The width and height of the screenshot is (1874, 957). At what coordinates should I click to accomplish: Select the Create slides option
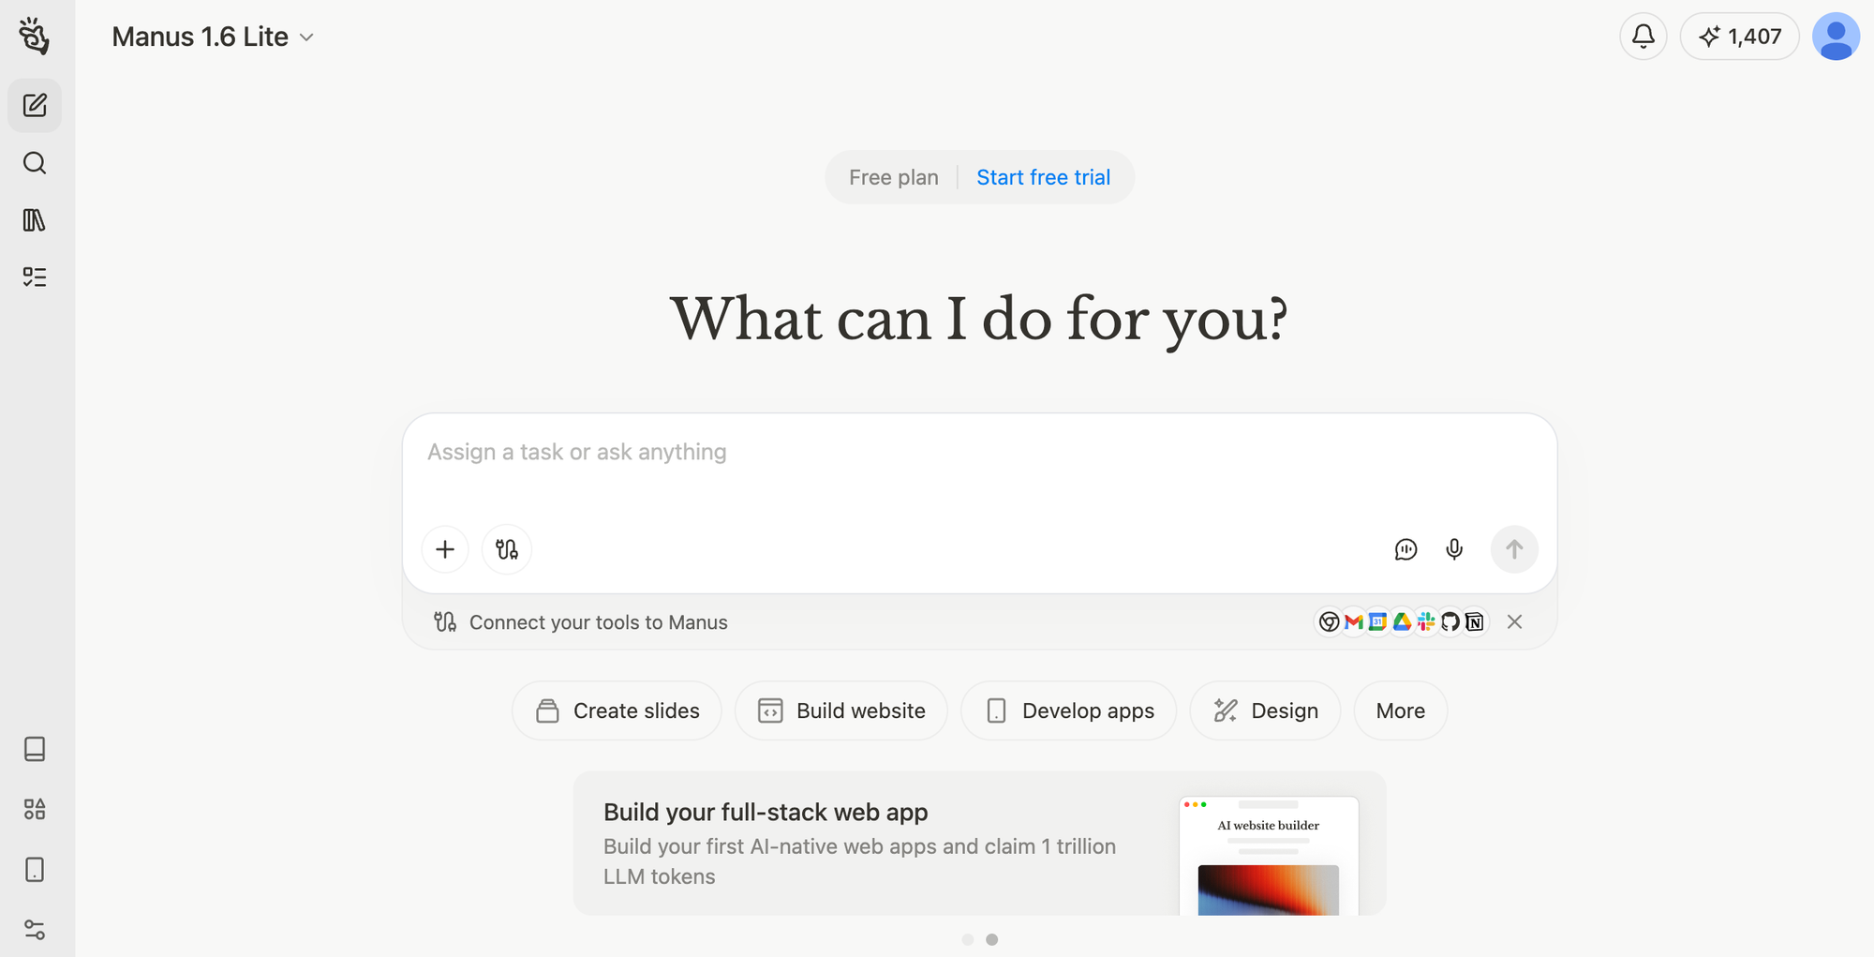coord(617,711)
